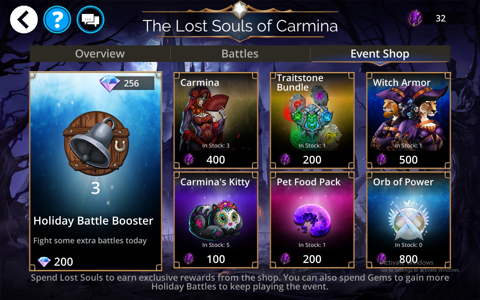Viewport: 480px width, 300px height.
Task: Click the Lost Souls currency icon at top right
Action: coord(415,18)
